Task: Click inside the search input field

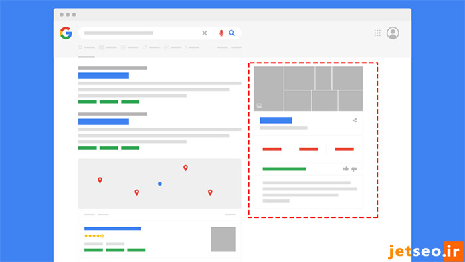Action: [139, 33]
